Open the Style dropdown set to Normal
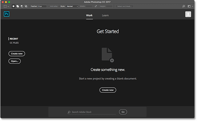 point(72,6)
